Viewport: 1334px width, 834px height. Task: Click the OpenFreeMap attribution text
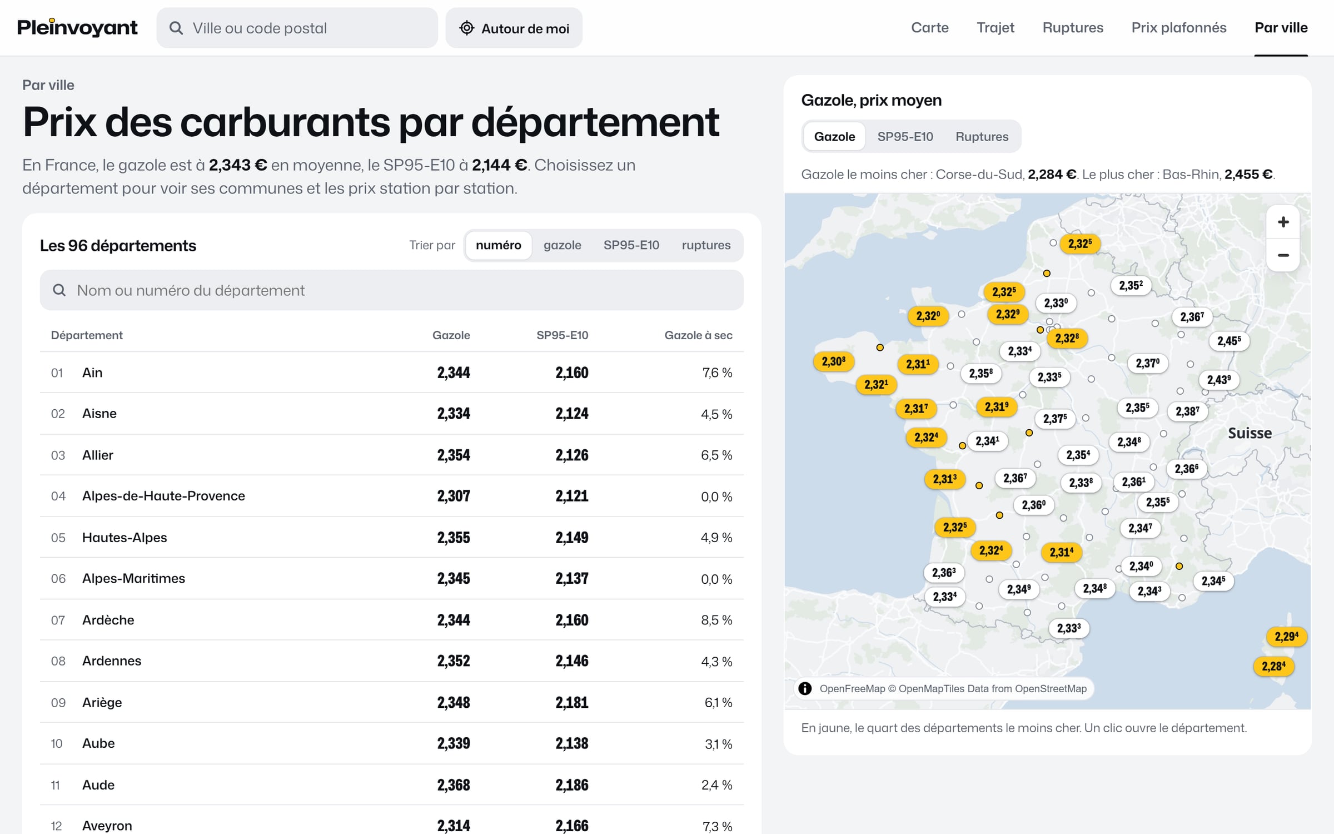953,688
